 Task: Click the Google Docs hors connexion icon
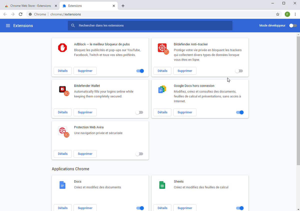click(162, 89)
